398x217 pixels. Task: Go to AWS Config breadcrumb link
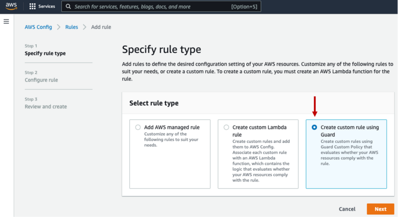pos(38,27)
